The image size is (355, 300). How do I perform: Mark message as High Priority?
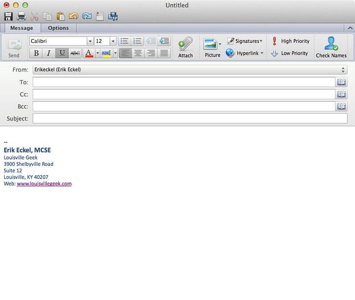point(291,41)
